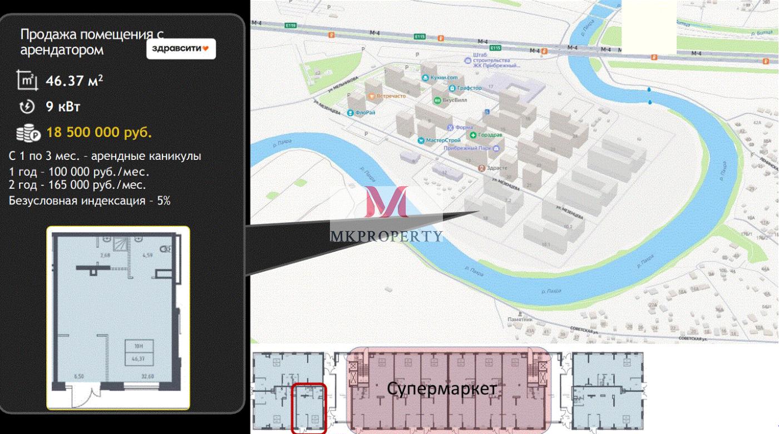
Task: Click the red-outlined unit on building plan
Action: click(309, 408)
